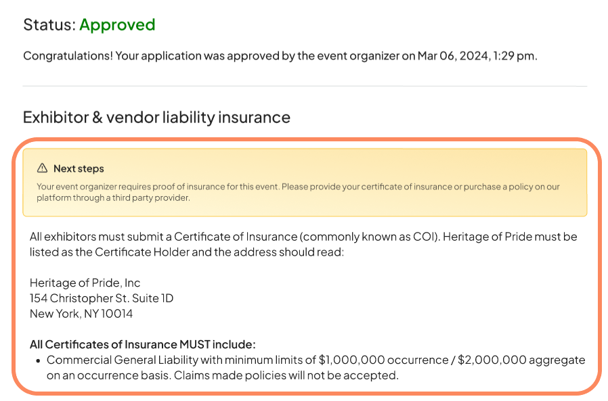The image size is (608, 401).
Task: Click the horizontal divider below the approval message
Action: point(305,86)
